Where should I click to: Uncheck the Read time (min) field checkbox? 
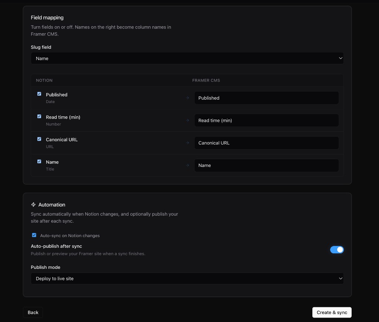click(39, 116)
